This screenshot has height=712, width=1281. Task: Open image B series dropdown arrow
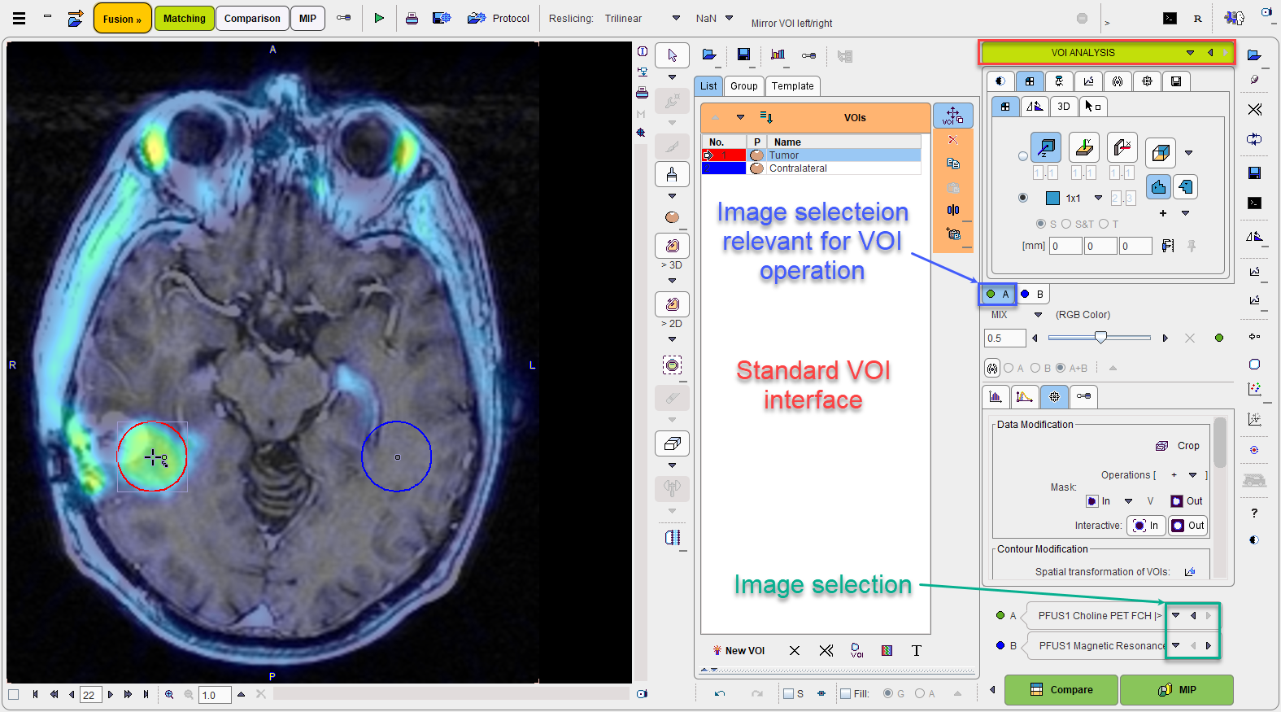pyautogui.click(x=1176, y=646)
